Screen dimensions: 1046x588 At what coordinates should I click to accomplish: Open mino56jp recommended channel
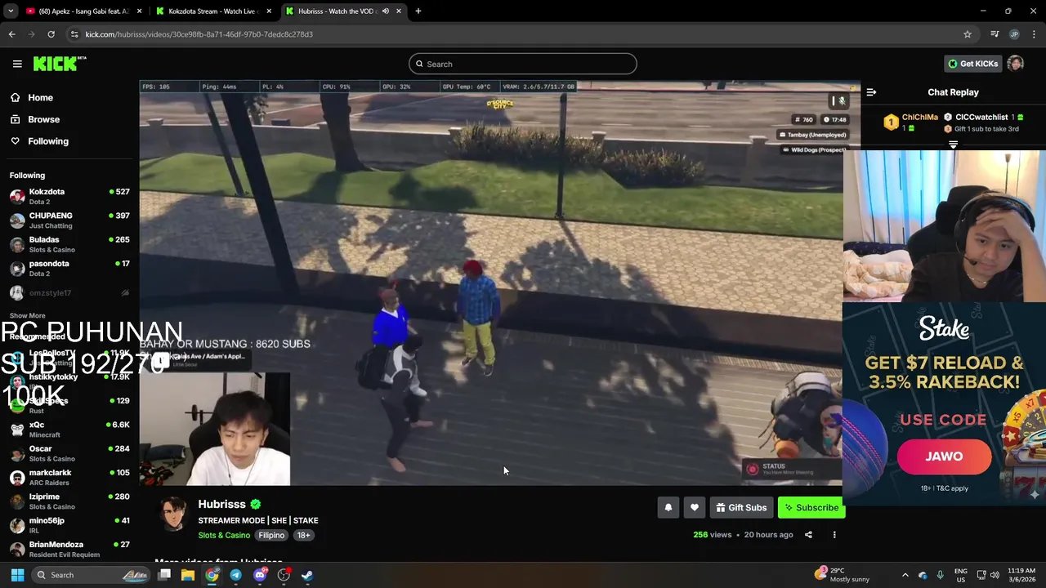(x=69, y=525)
